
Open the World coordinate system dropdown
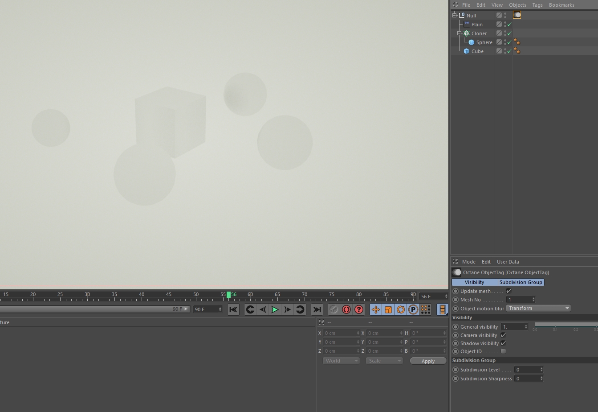[341, 361]
